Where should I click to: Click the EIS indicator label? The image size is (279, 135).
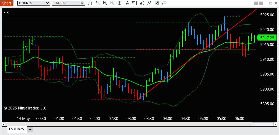pyautogui.click(x=6, y=12)
